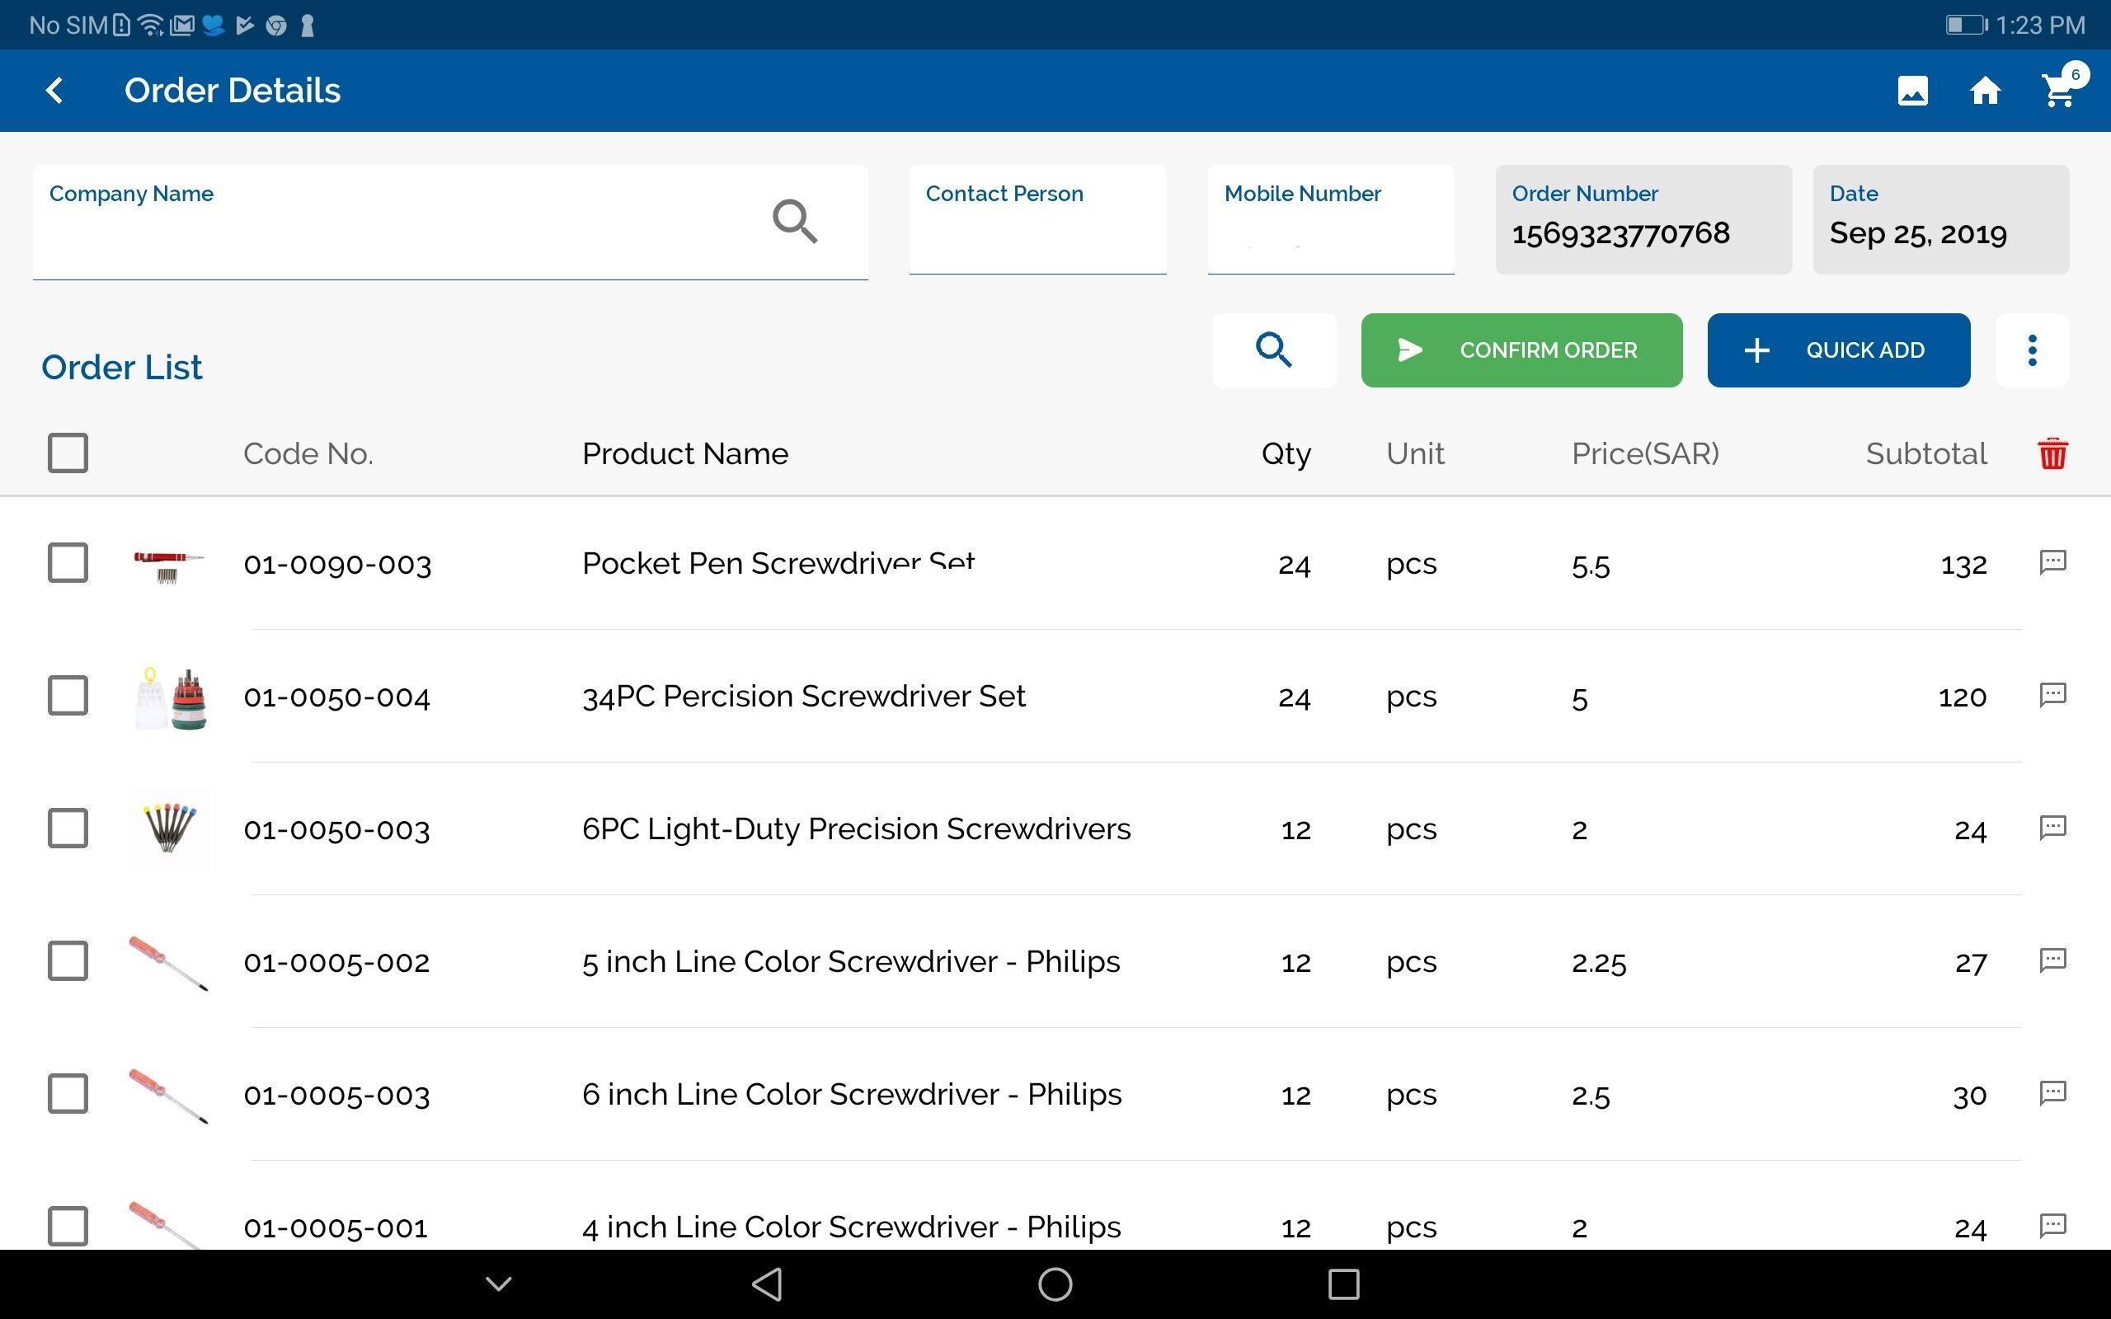2111x1319 pixels.
Task: Tap the Product Name column header
Action: click(x=684, y=453)
